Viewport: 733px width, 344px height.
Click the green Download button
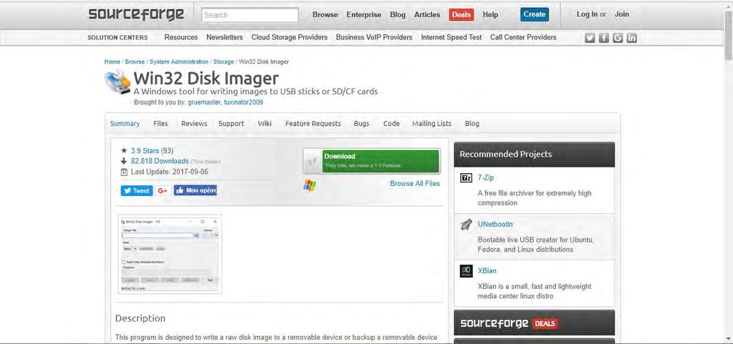click(x=372, y=162)
